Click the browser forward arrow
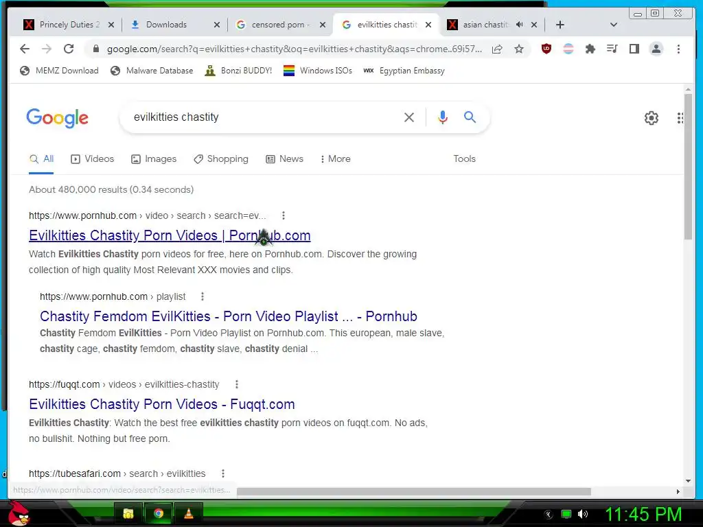Screen dimensions: 703x527 (47, 49)
